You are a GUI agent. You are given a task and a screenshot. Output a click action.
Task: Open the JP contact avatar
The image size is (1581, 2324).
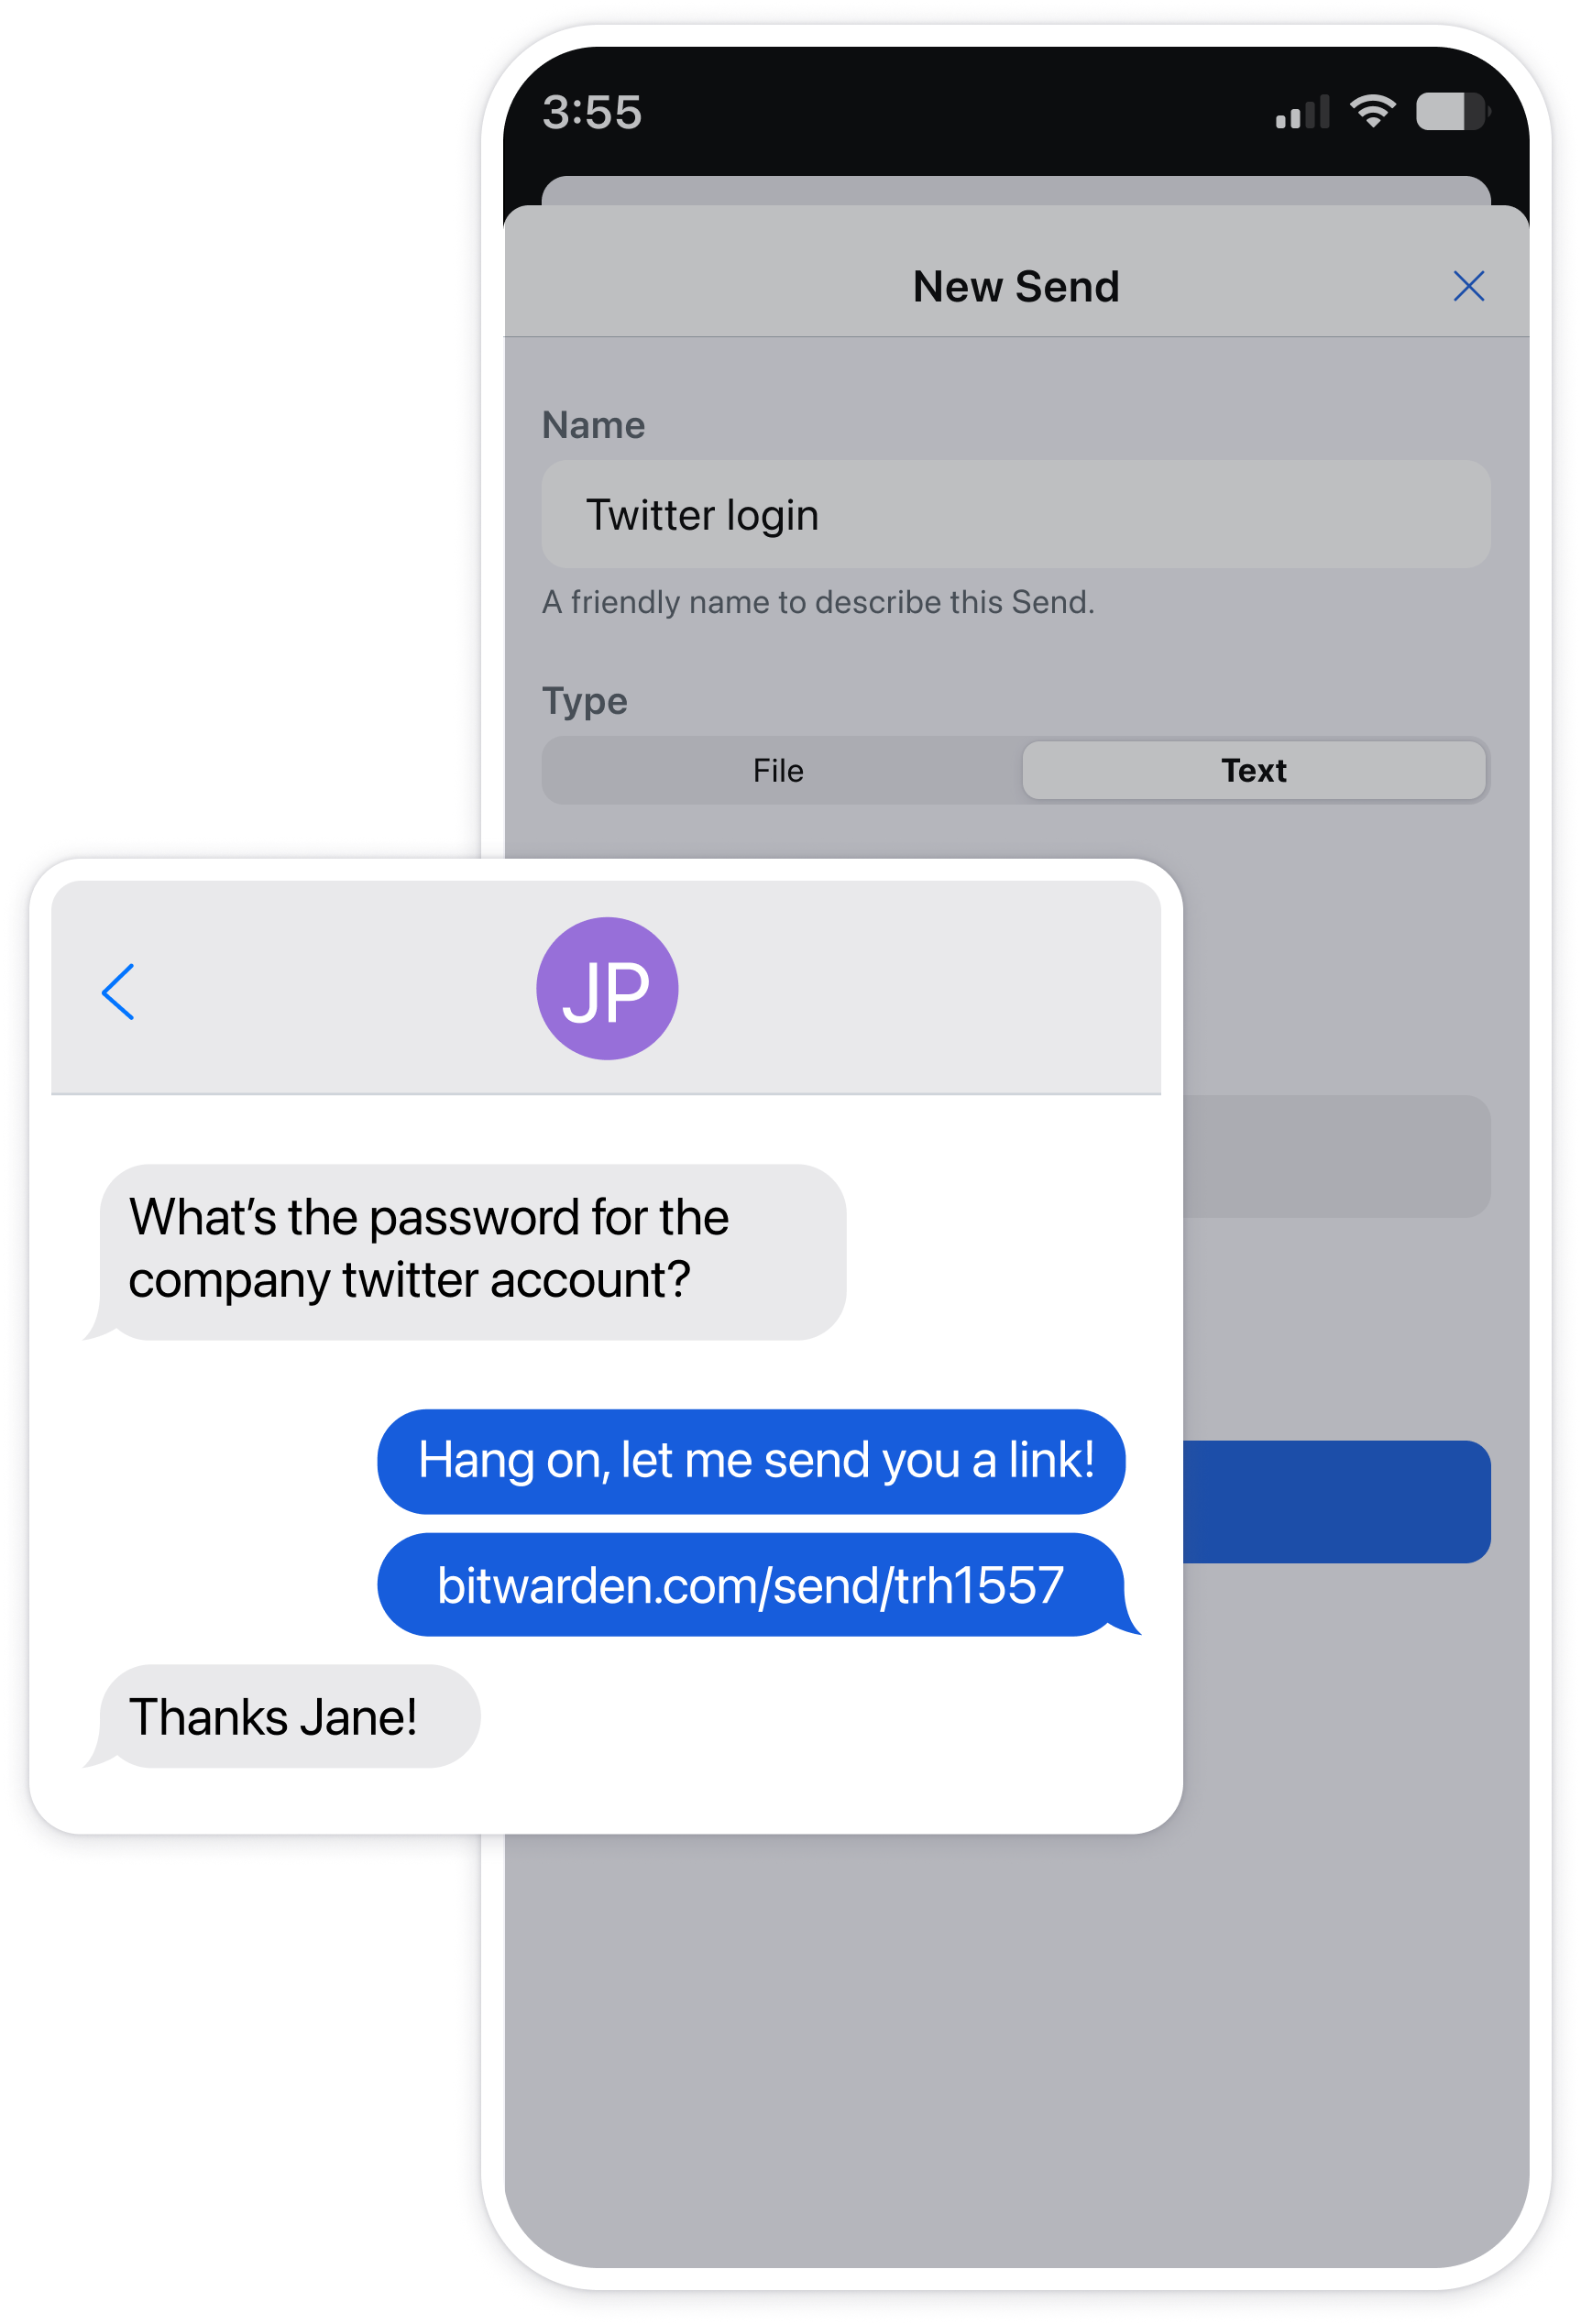607,988
